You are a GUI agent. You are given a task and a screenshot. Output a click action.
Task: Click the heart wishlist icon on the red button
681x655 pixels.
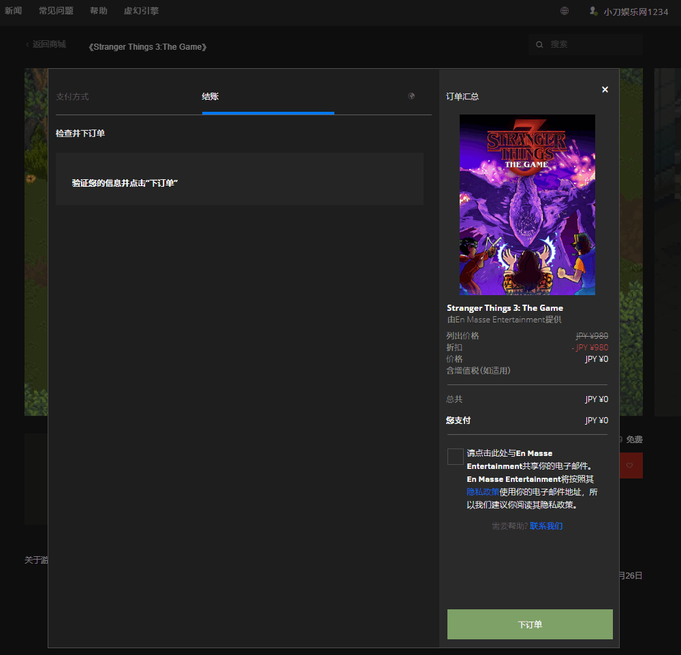[x=630, y=466]
